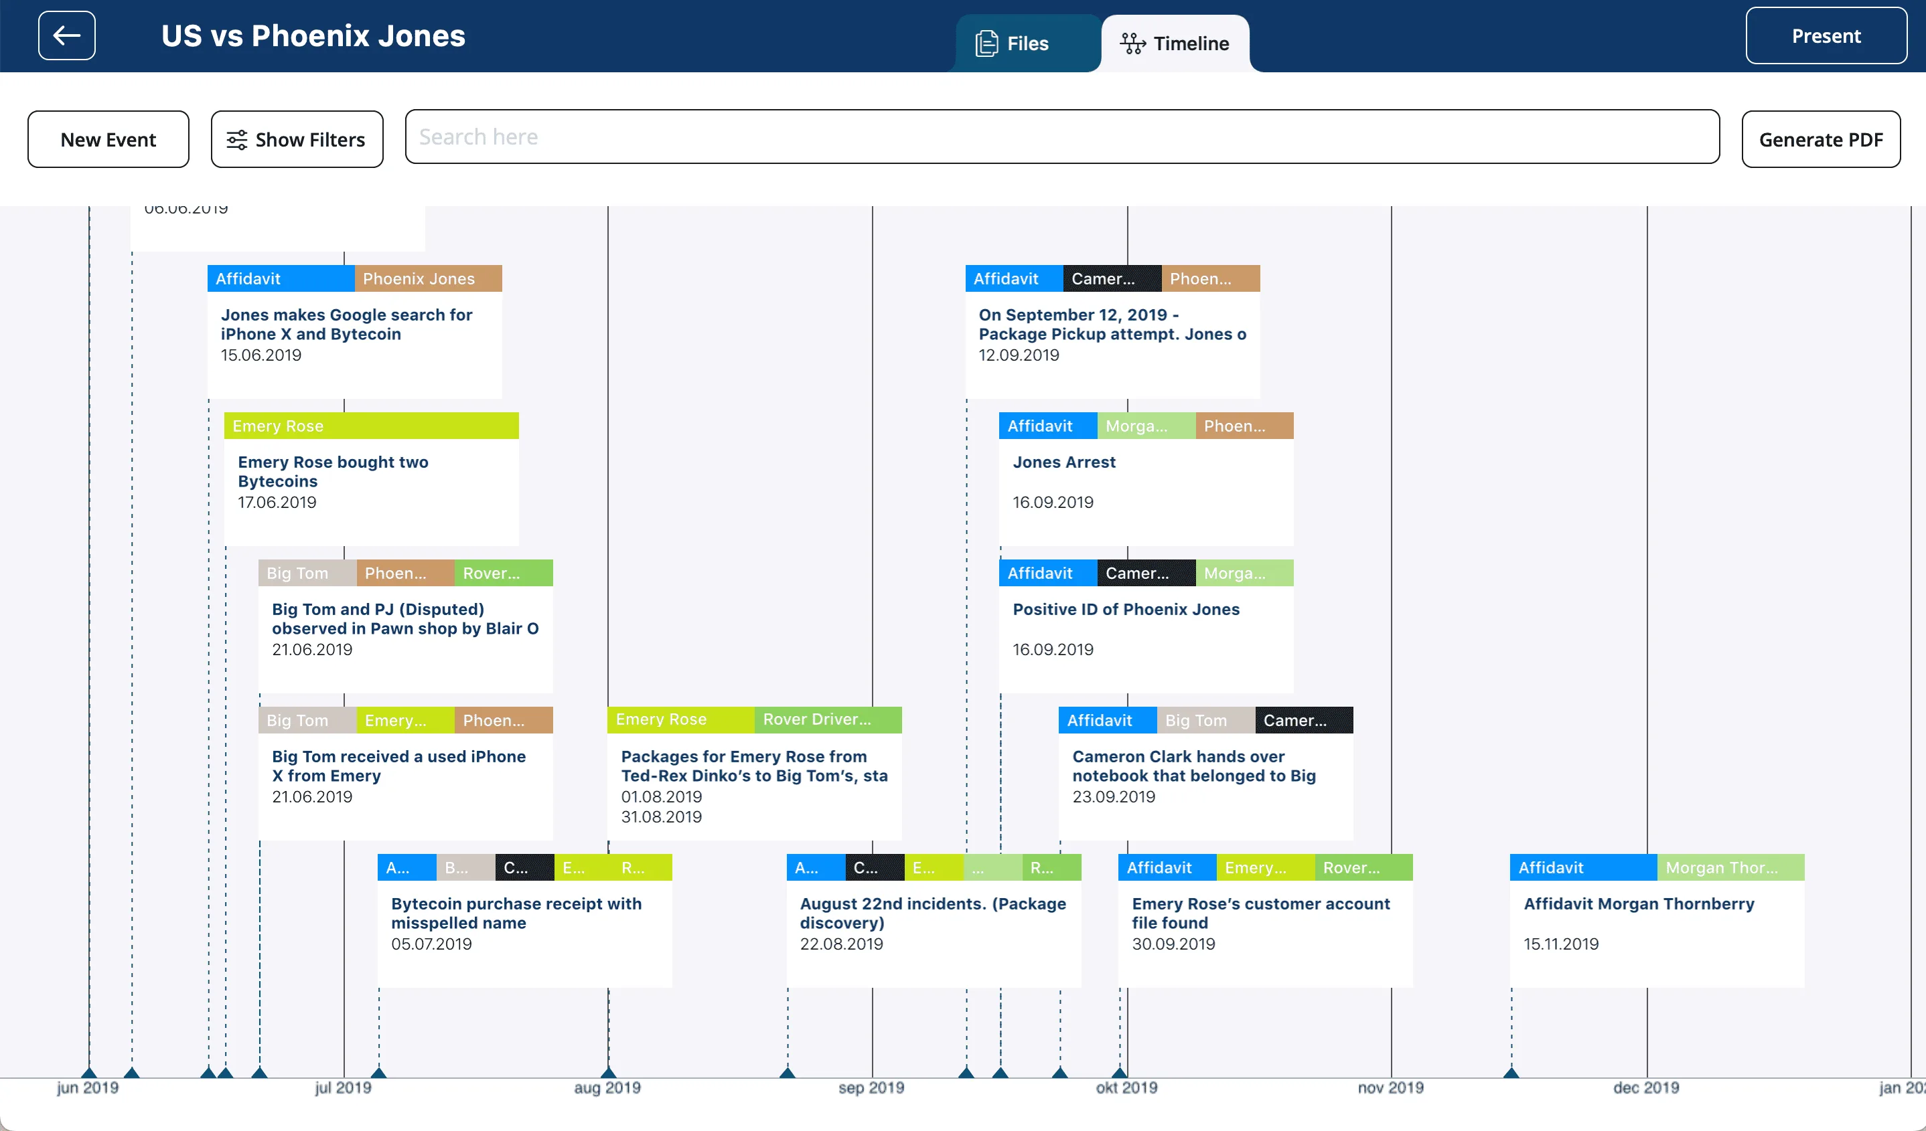Screen dimensions: 1926x1131
Task: Click the hierarchy icon on the Timeline tab
Action: [x=1132, y=43]
